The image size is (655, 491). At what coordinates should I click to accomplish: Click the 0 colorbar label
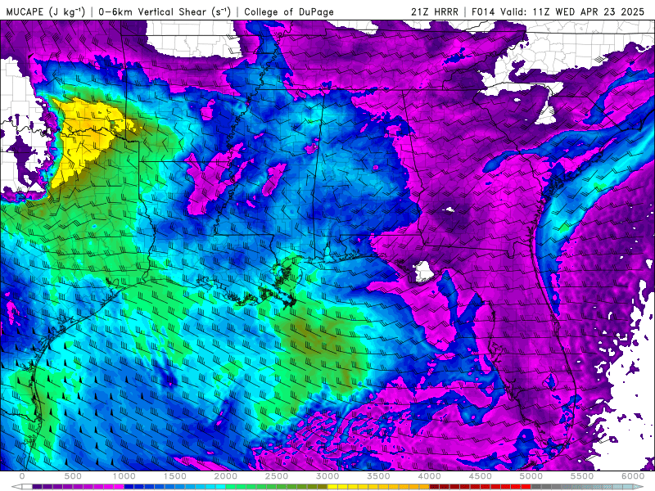click(x=22, y=476)
